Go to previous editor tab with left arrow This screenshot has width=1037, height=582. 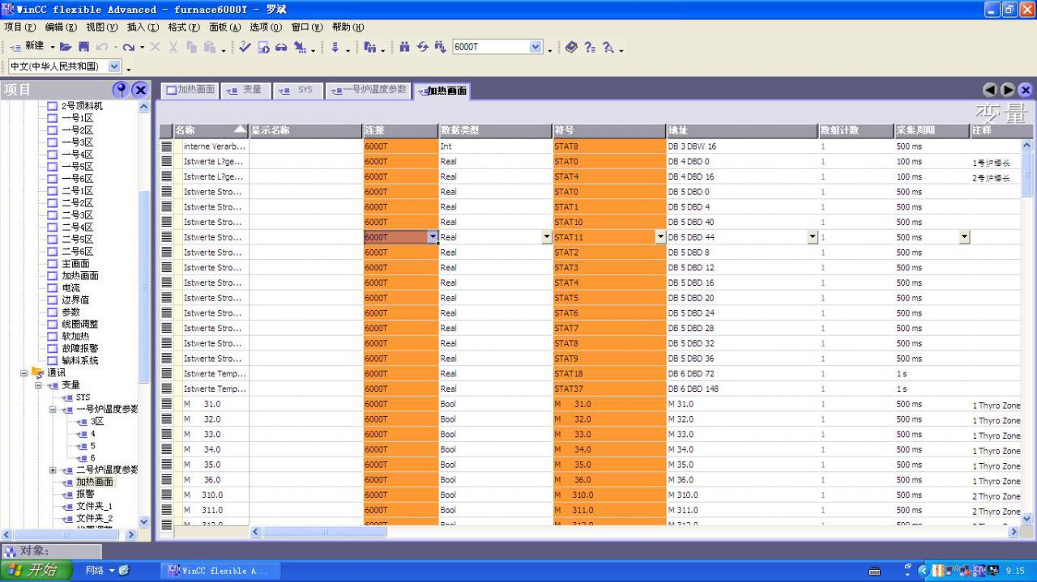[x=990, y=90]
